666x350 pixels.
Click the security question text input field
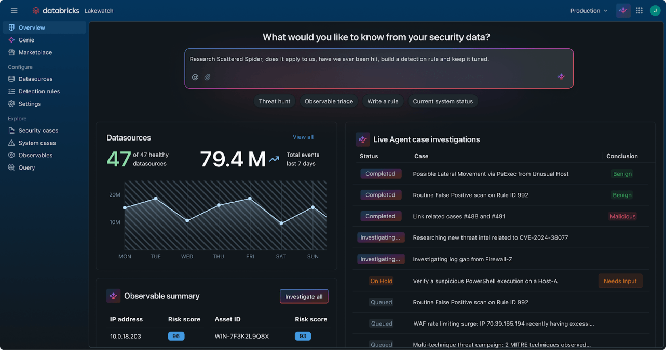coord(379,59)
